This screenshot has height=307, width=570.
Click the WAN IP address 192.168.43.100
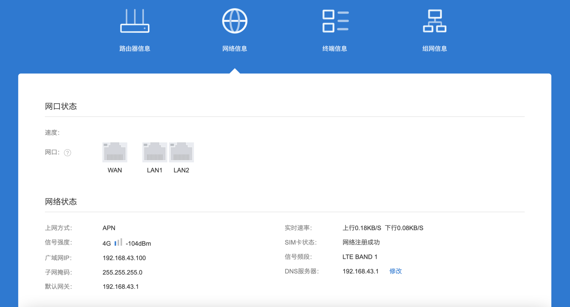click(x=124, y=258)
